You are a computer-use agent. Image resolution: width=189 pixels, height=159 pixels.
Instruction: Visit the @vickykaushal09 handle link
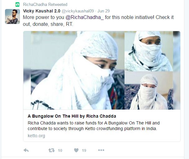pyautogui.click(x=78, y=11)
